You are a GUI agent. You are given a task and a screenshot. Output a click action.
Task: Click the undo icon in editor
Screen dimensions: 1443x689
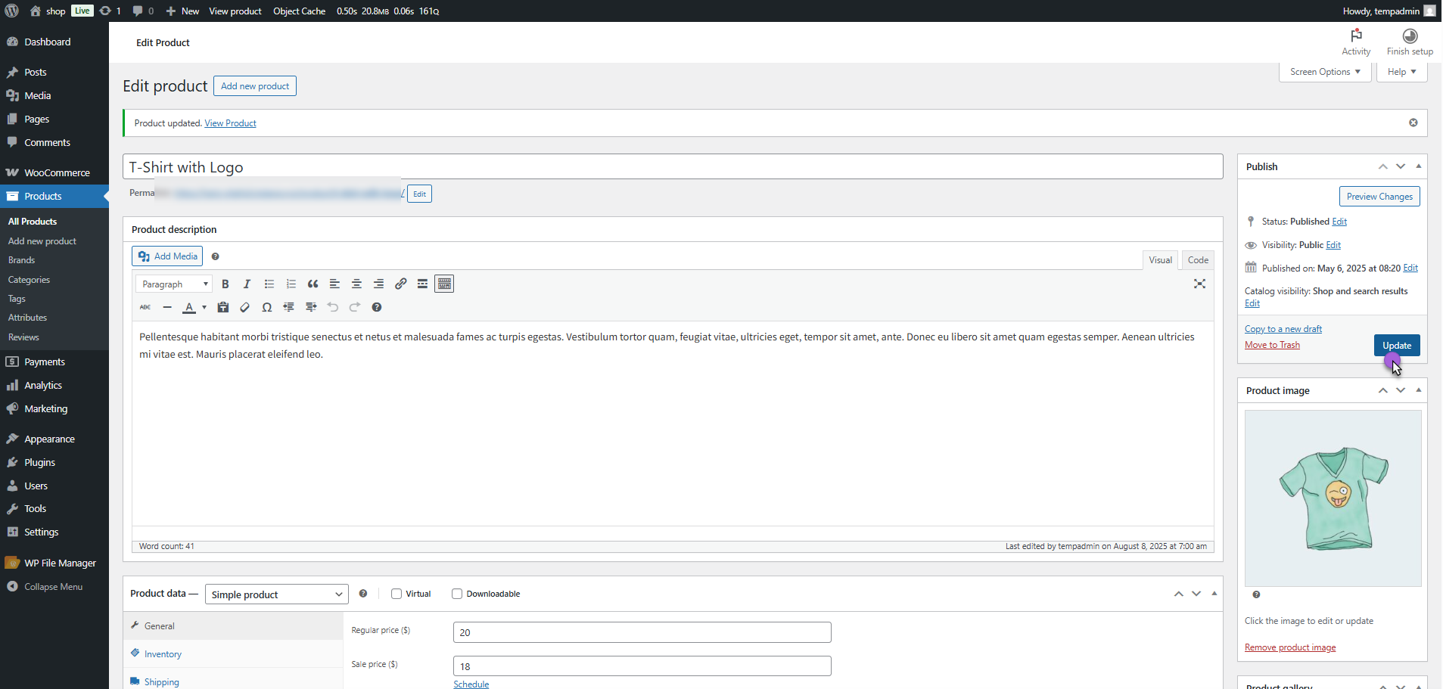coord(332,308)
